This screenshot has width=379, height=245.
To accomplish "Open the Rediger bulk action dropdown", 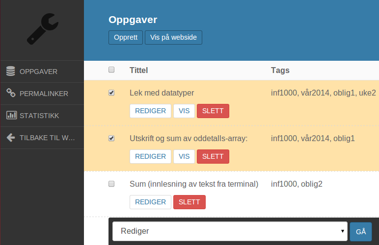I will (x=230, y=231).
